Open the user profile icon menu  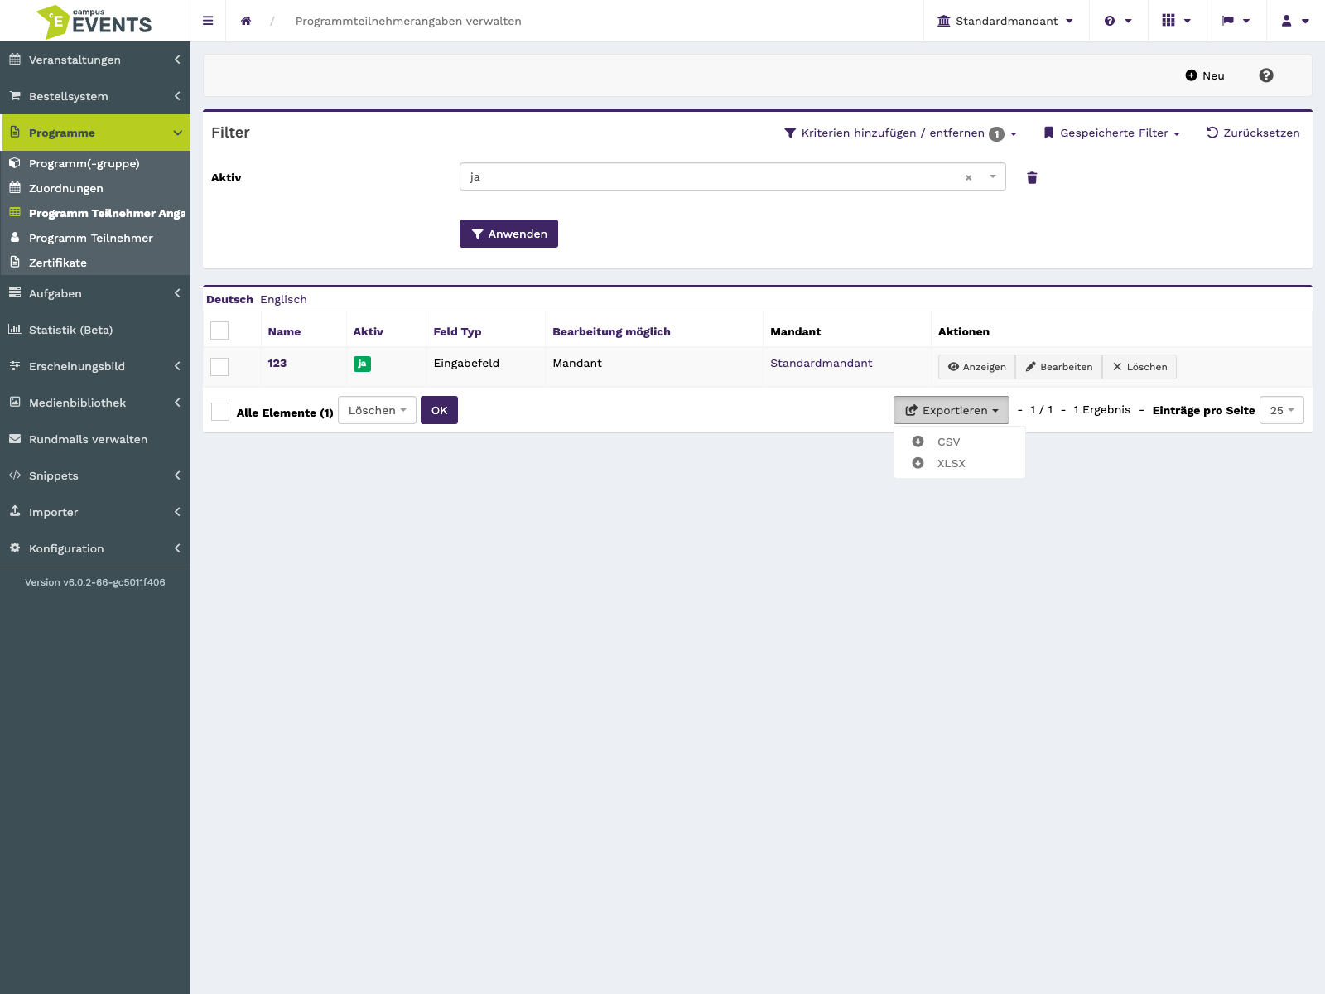click(1295, 21)
